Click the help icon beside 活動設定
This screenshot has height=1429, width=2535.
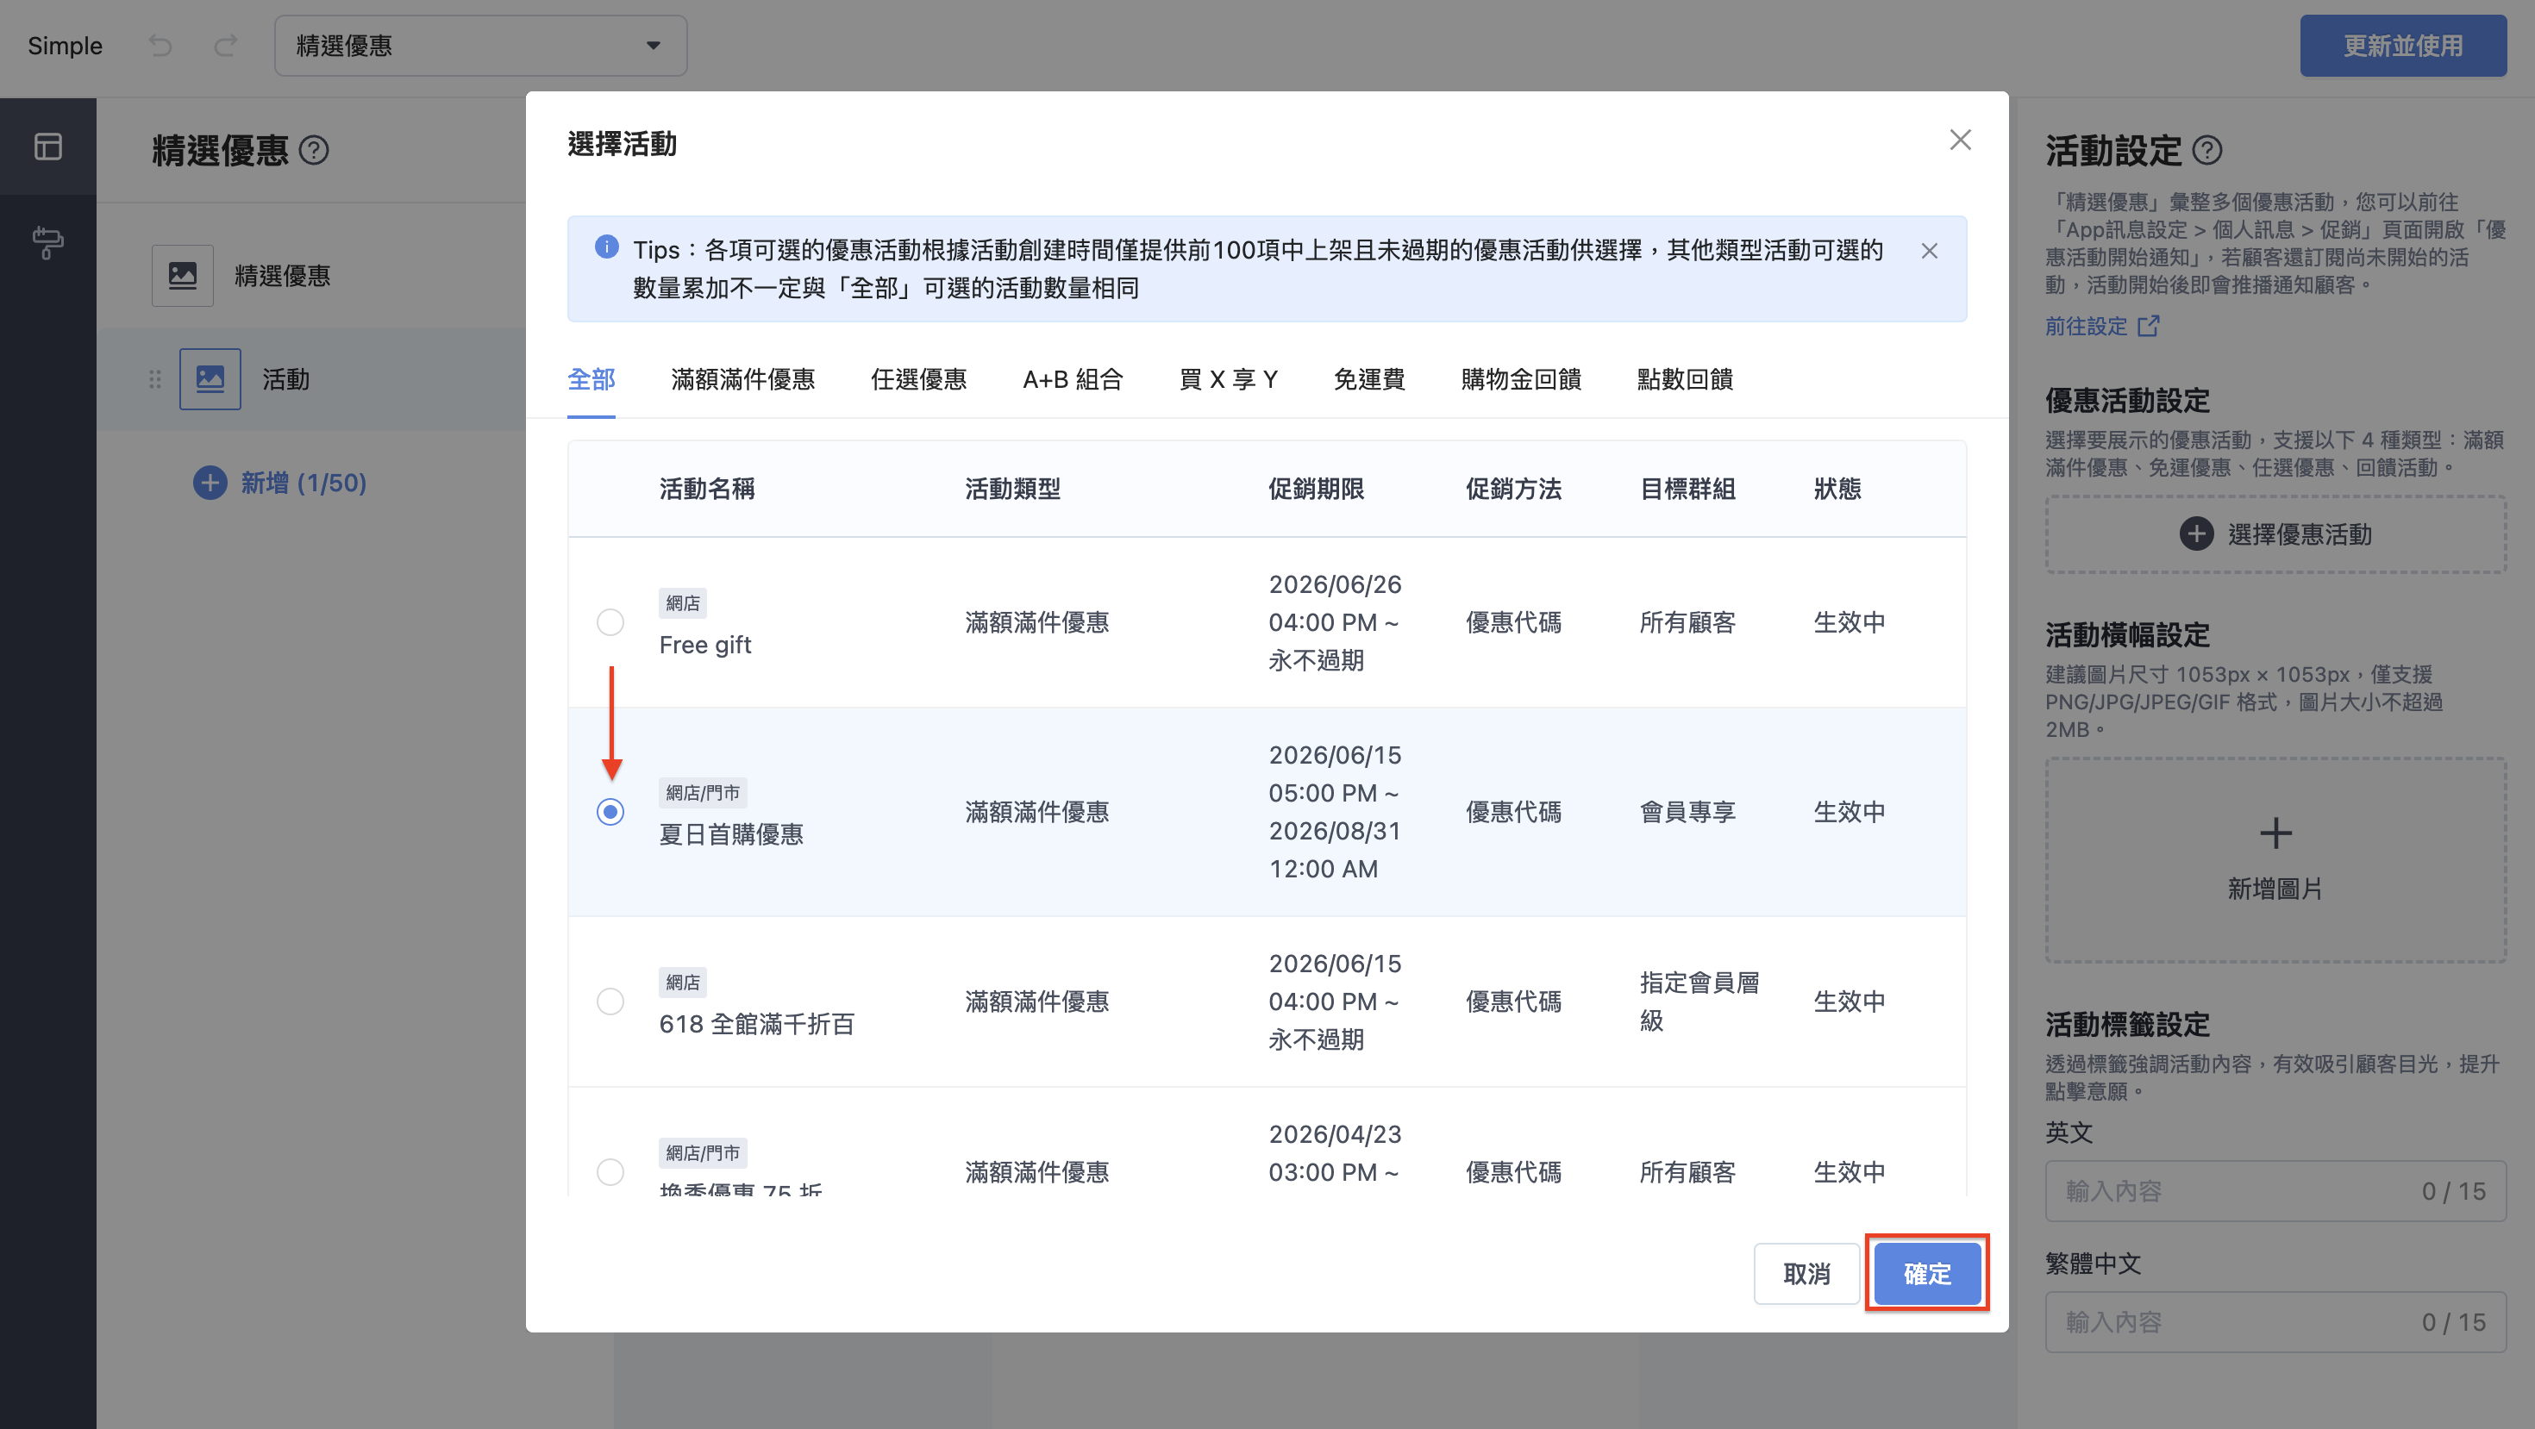2207,151
